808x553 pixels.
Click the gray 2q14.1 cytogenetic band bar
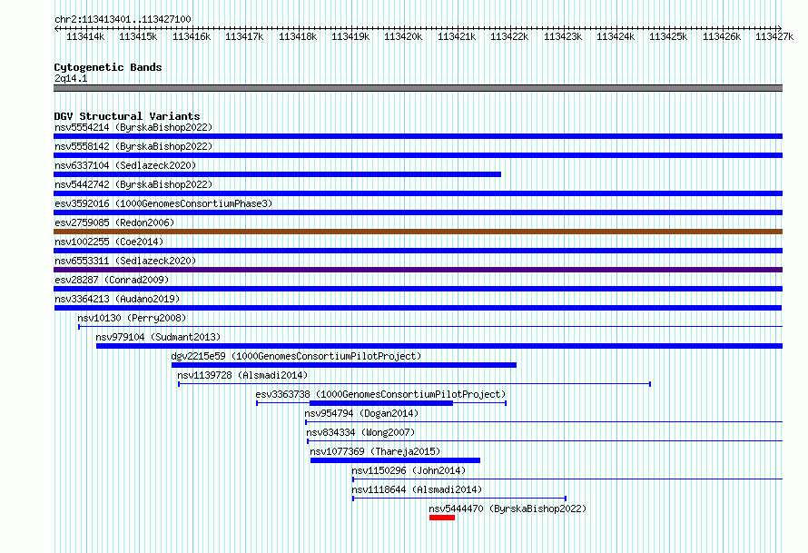[x=418, y=88]
